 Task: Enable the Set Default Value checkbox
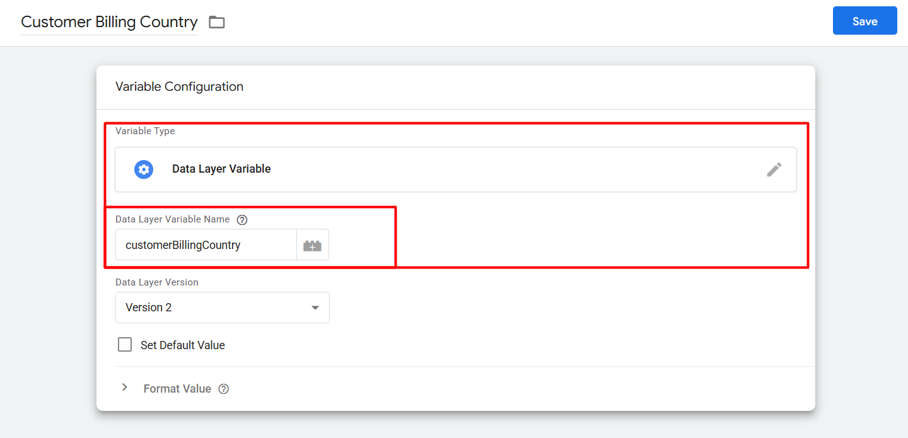coord(125,345)
